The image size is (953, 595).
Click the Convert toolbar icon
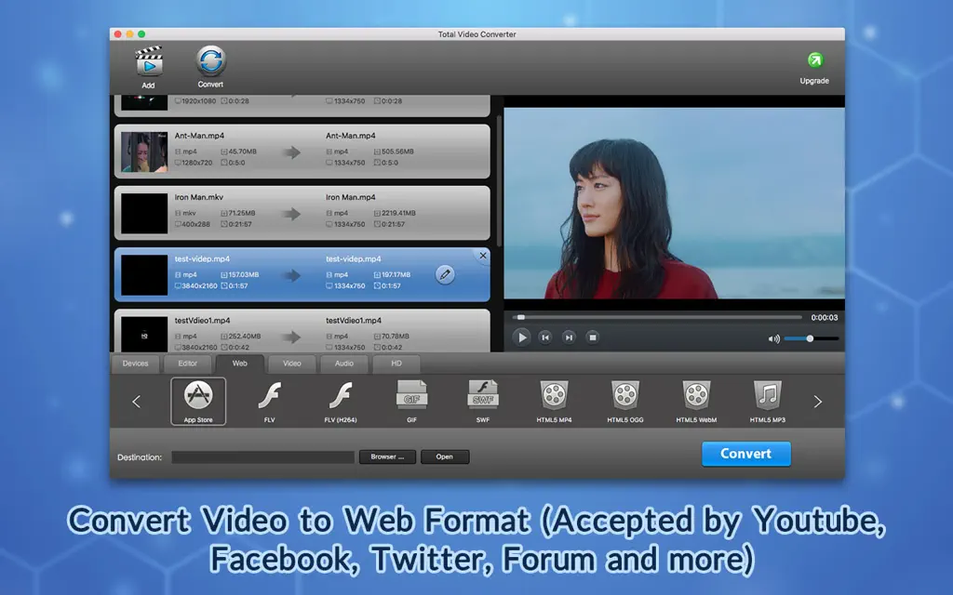pos(210,63)
